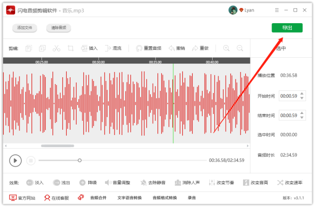Click the waveform horizontal scrollbar thumb
The image size is (315, 207).
(x=57, y=146)
